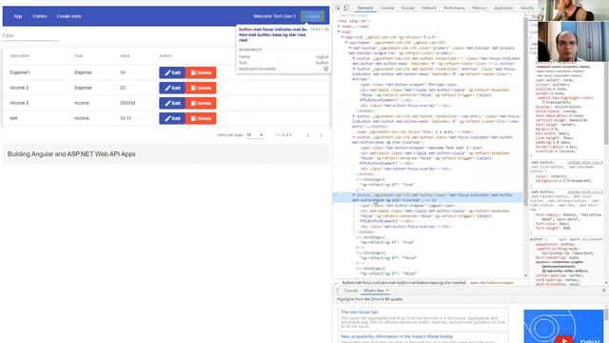The image size is (609, 343).
Task: Click the Welcome Test User 2 button
Action: coord(274,16)
